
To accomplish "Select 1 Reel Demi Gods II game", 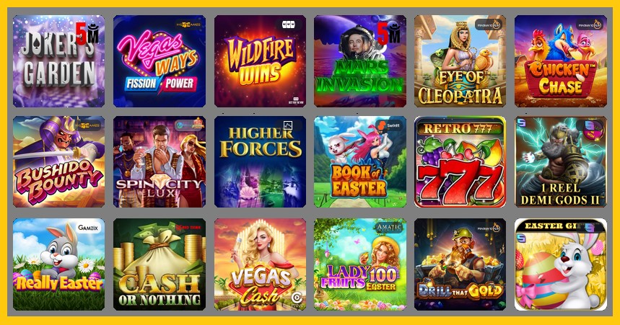I will click(561, 162).
